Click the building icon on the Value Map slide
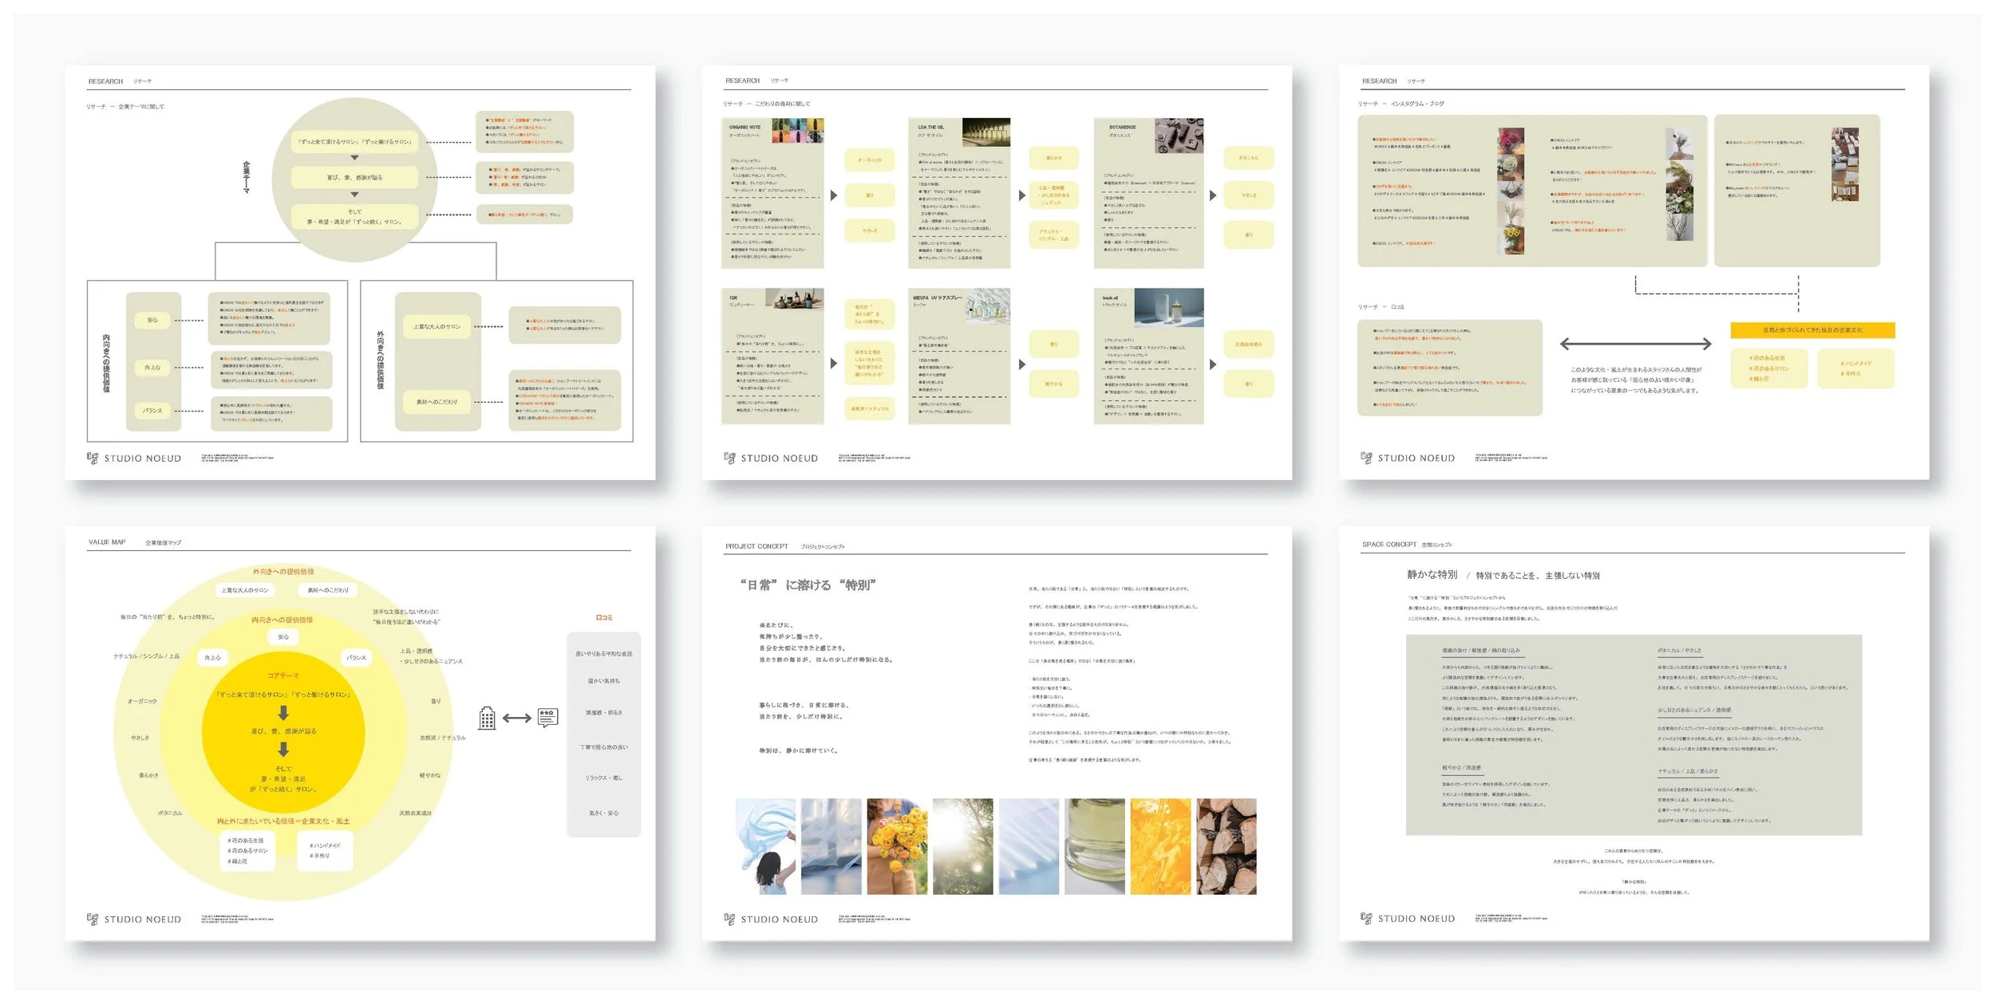This screenshot has width=1995, height=1004. pyautogui.click(x=487, y=718)
